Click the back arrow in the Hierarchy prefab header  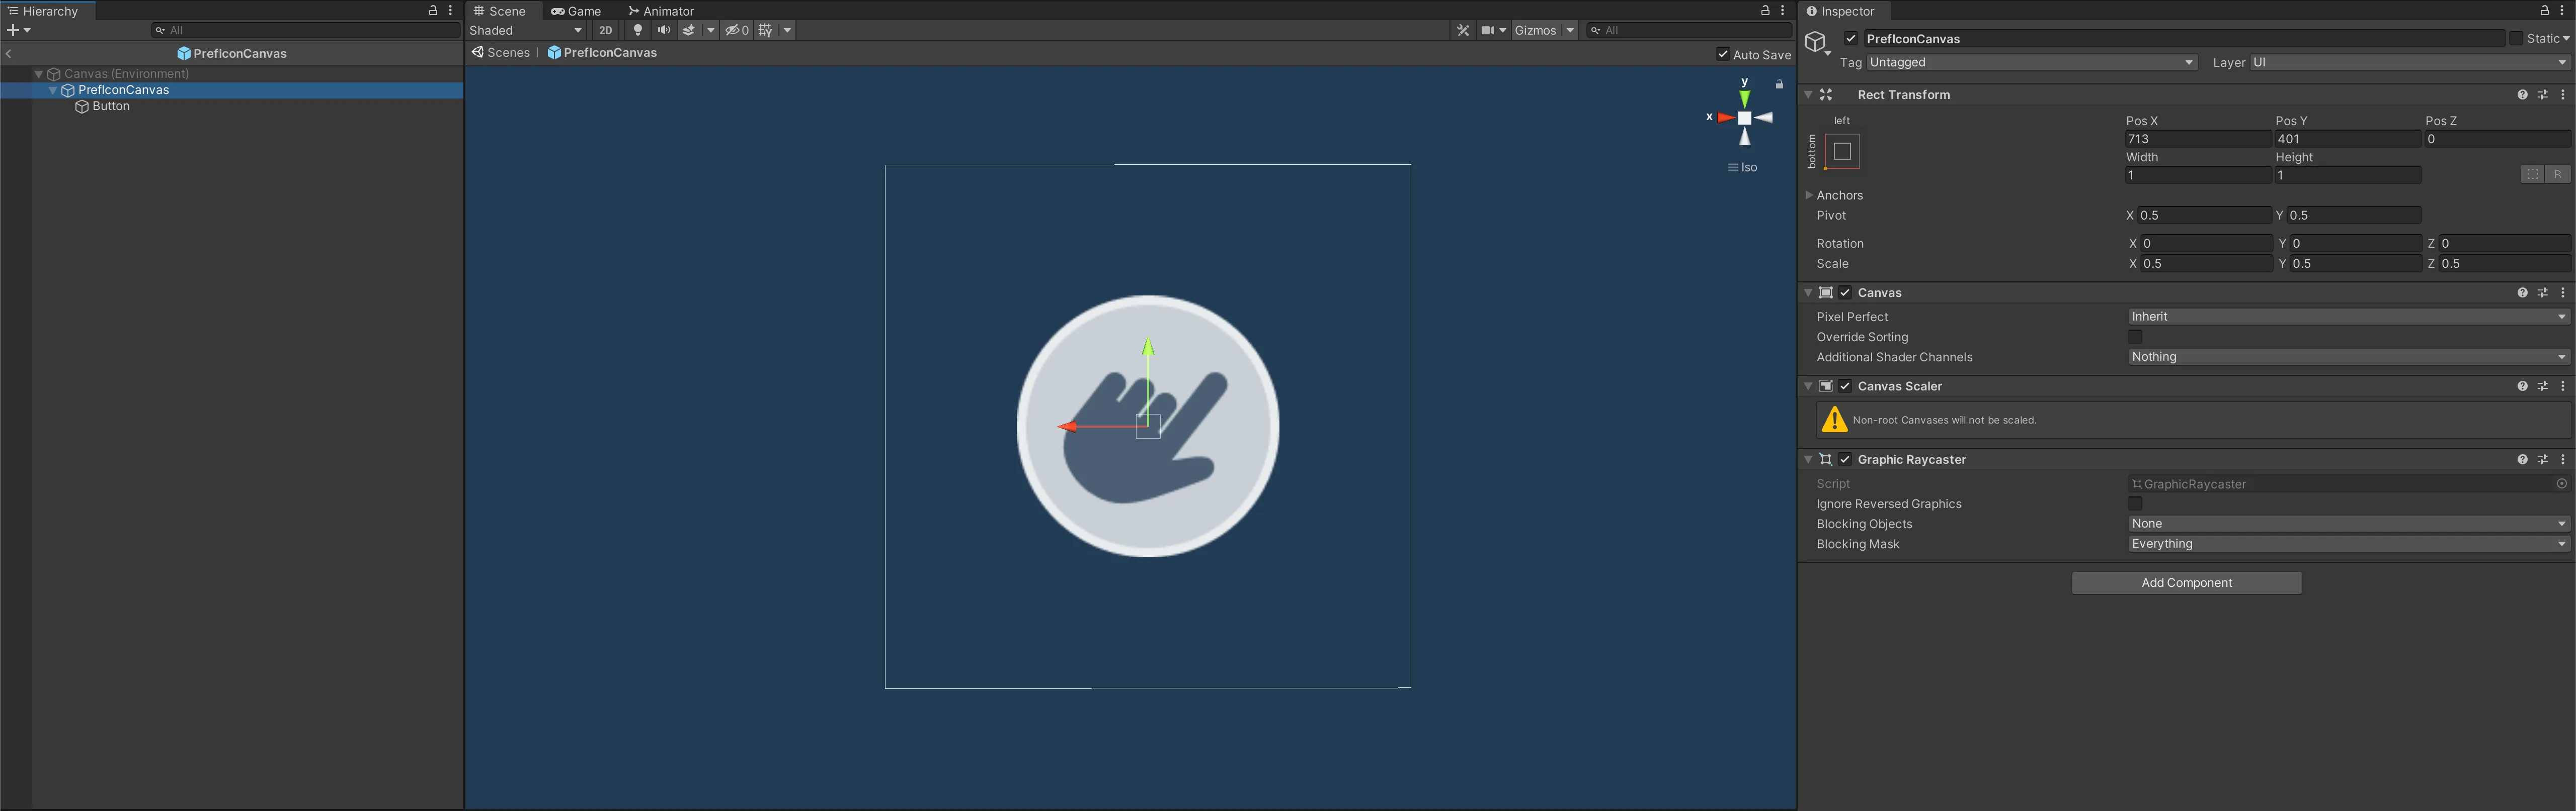(9, 54)
